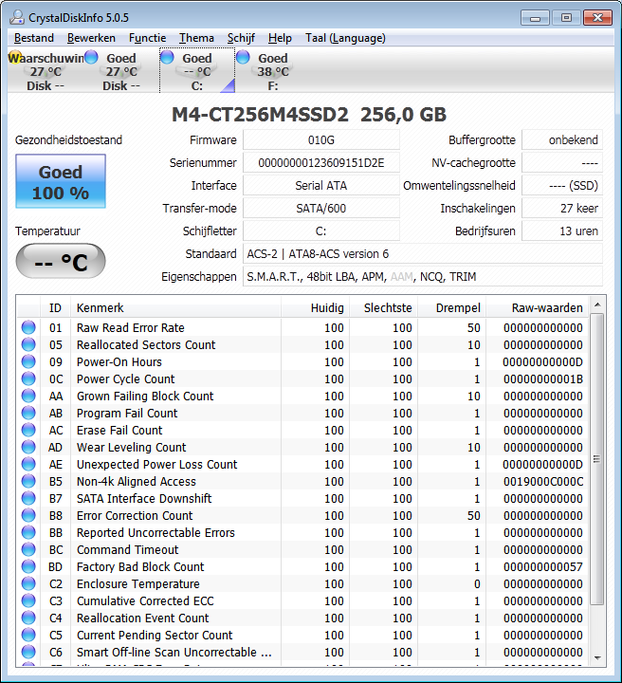This screenshot has width=622, height=683.
Task: Click the temperature display button
Action: coord(61,262)
